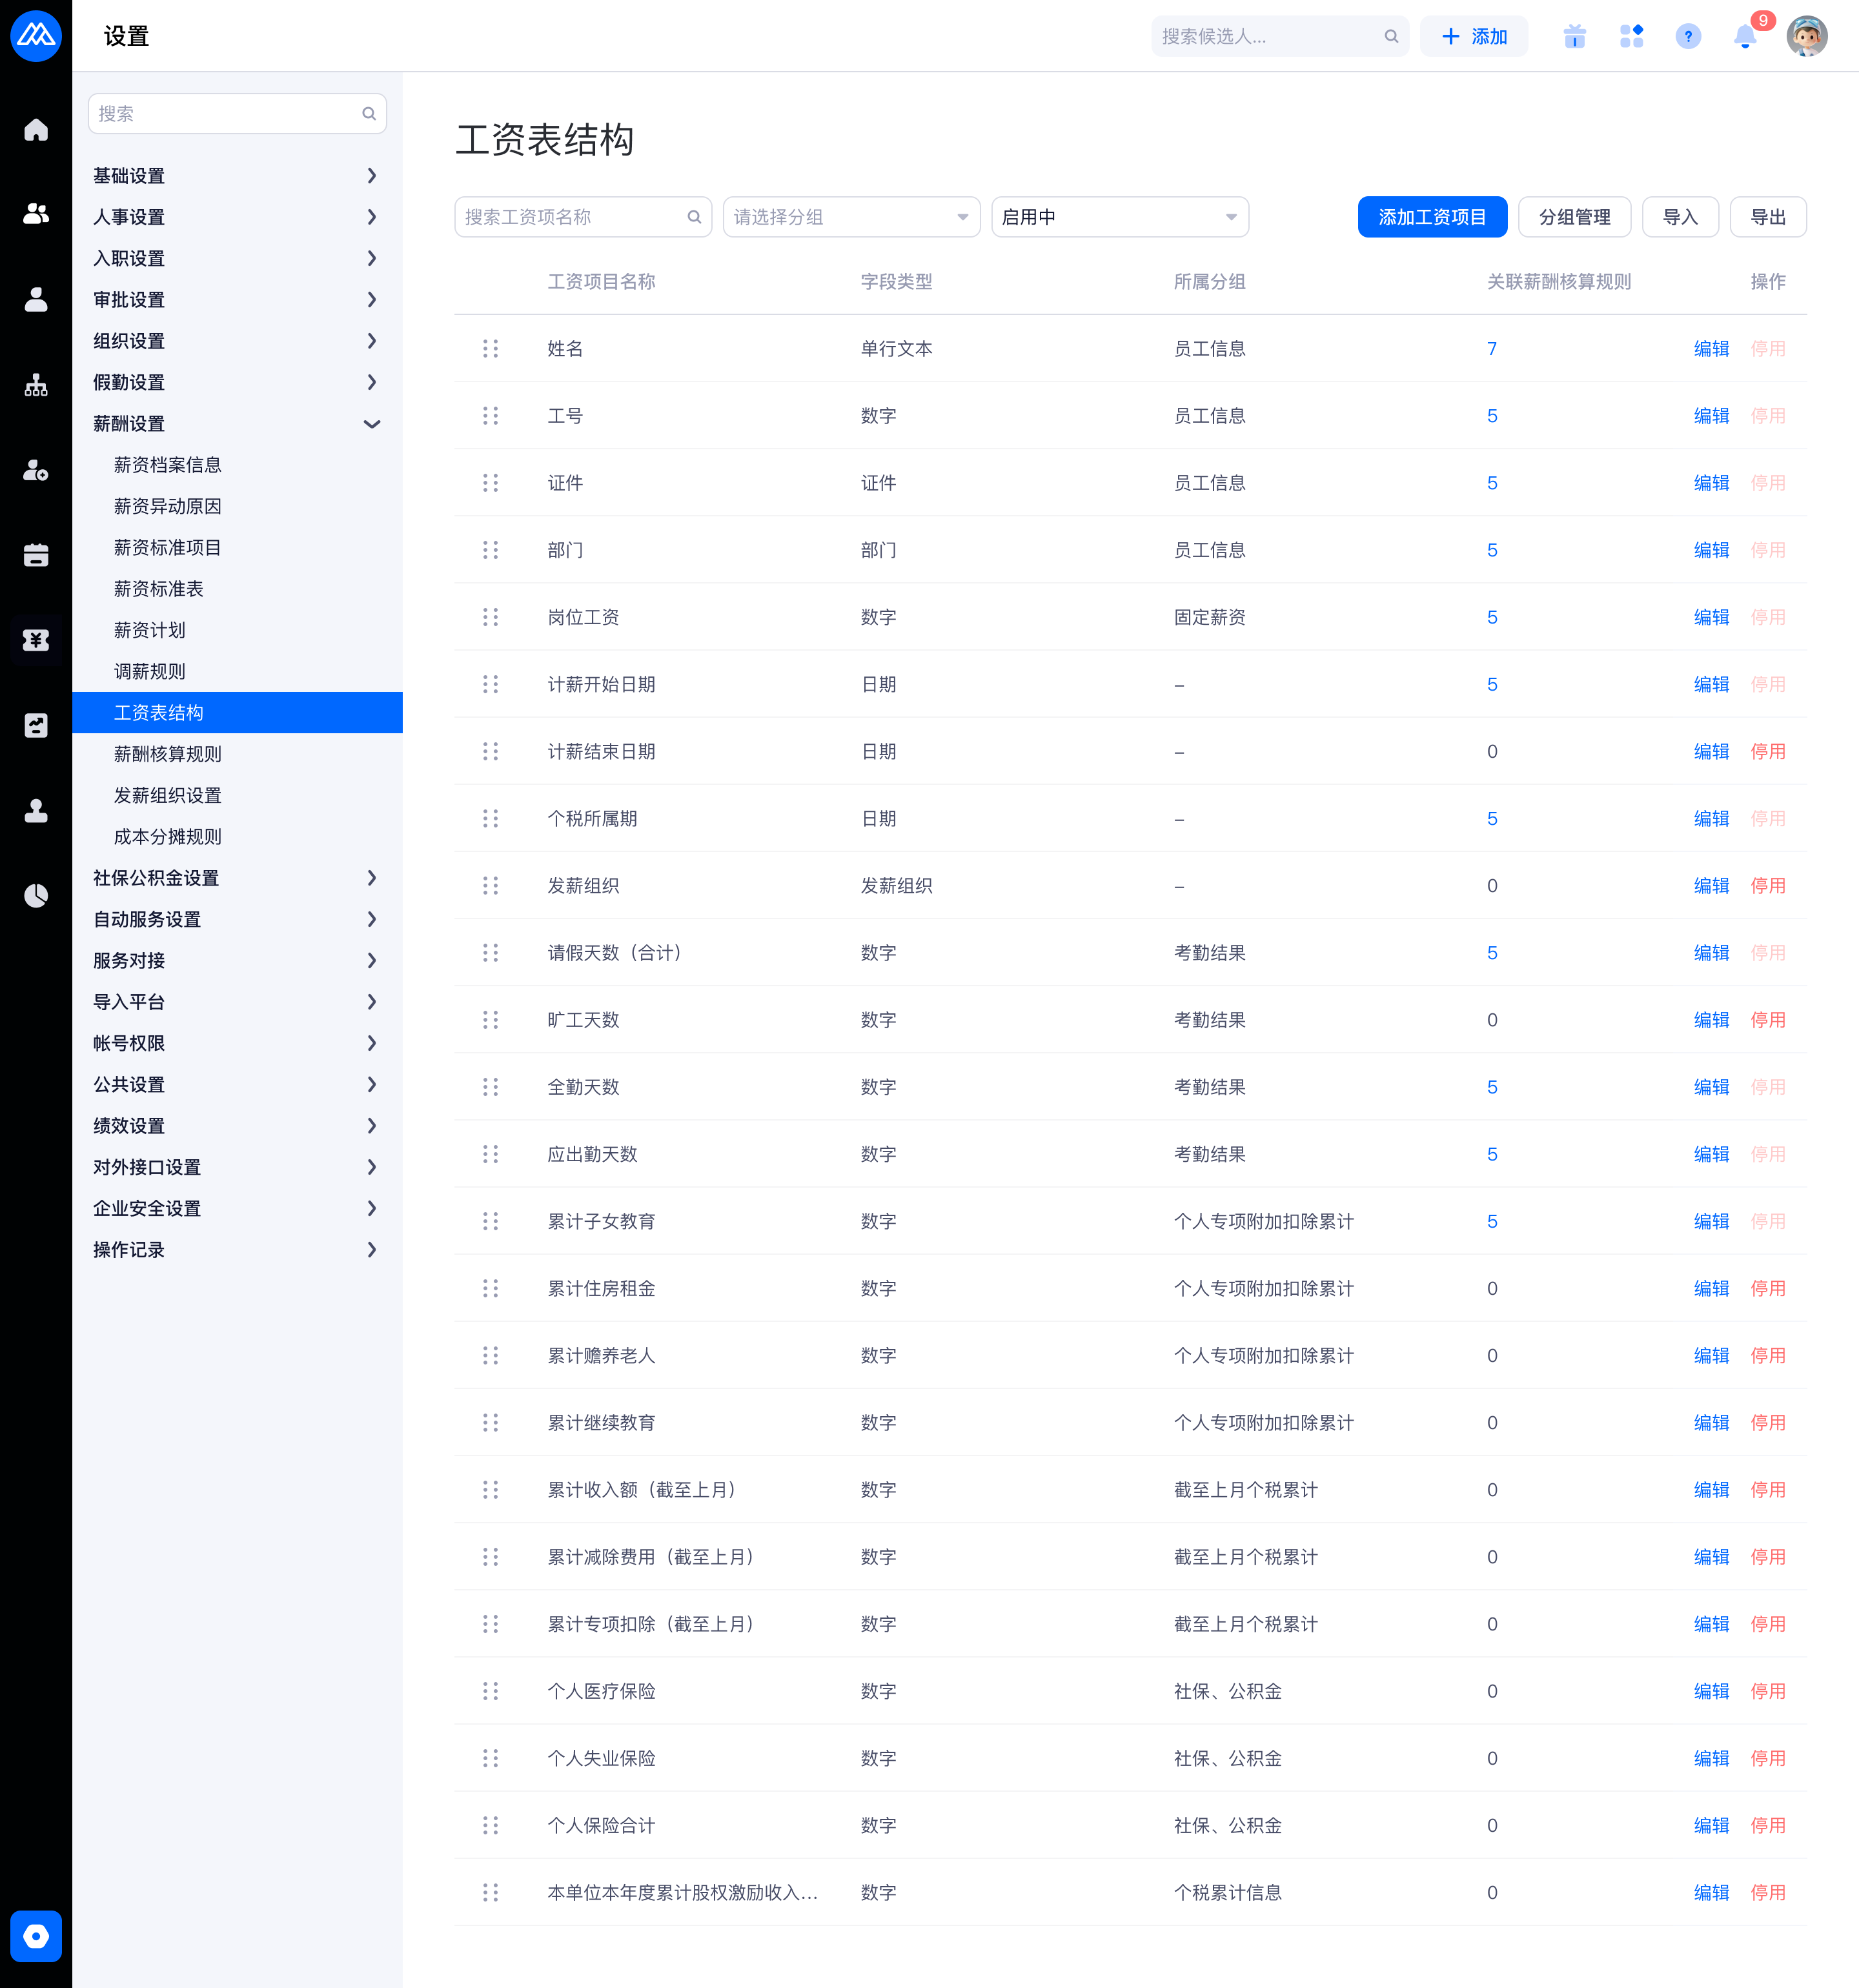
Task: Focus the settings menu 搜索 field
Action: pos(237,114)
